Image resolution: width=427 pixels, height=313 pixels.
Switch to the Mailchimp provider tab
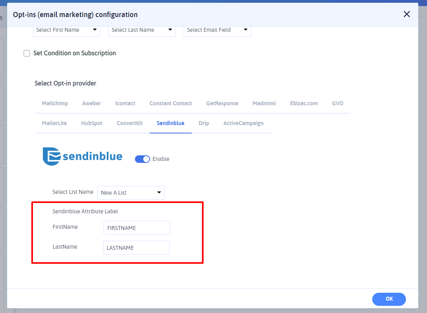click(55, 103)
